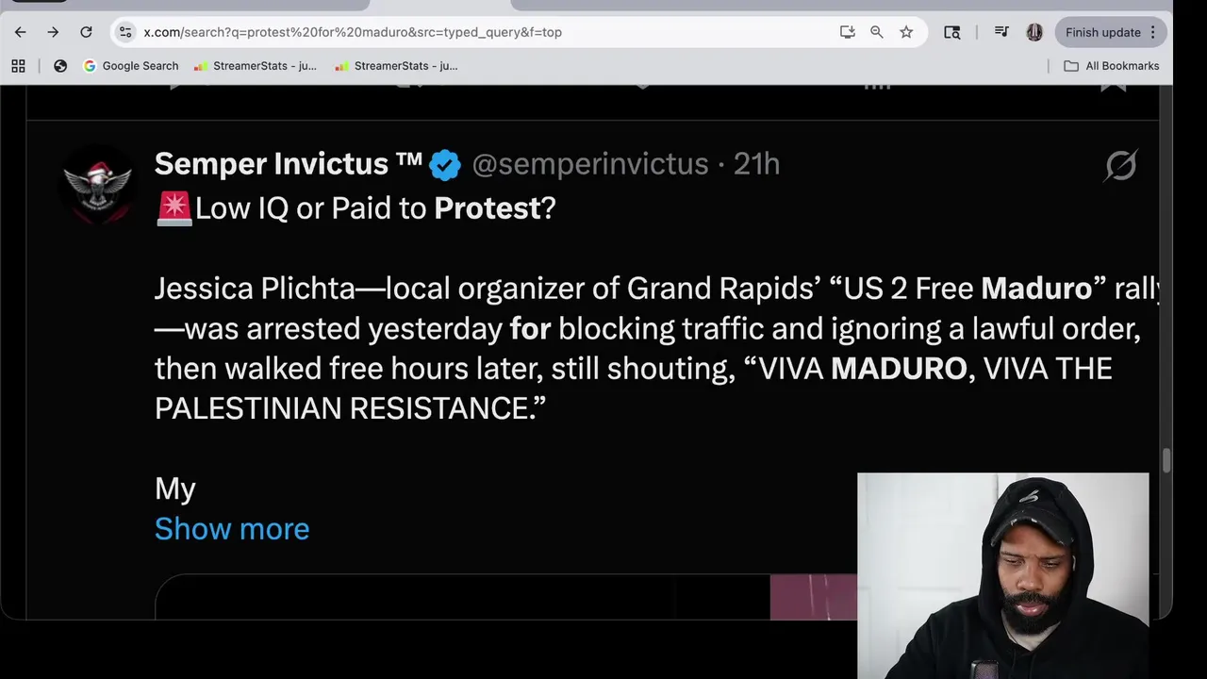Open the media controls icon in toolbar
Screen dimensions: 1207x679
[x=1001, y=32]
